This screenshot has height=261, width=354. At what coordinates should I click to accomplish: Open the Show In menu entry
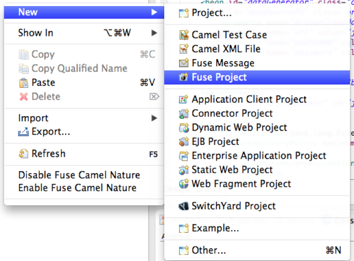84,33
